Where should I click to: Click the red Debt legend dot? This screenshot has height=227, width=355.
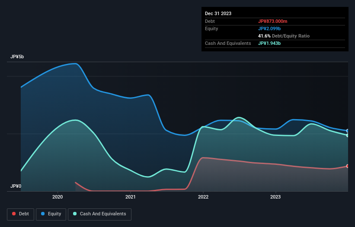coord(14,214)
